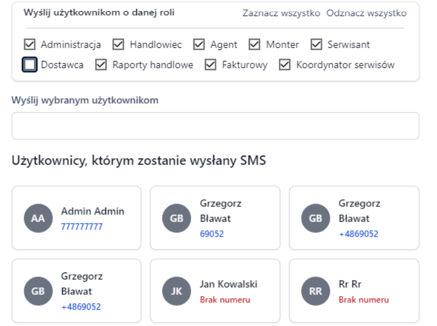Image resolution: width=437 pixels, height=326 pixels.
Task: Click the RR avatar icon
Action: [x=315, y=291]
